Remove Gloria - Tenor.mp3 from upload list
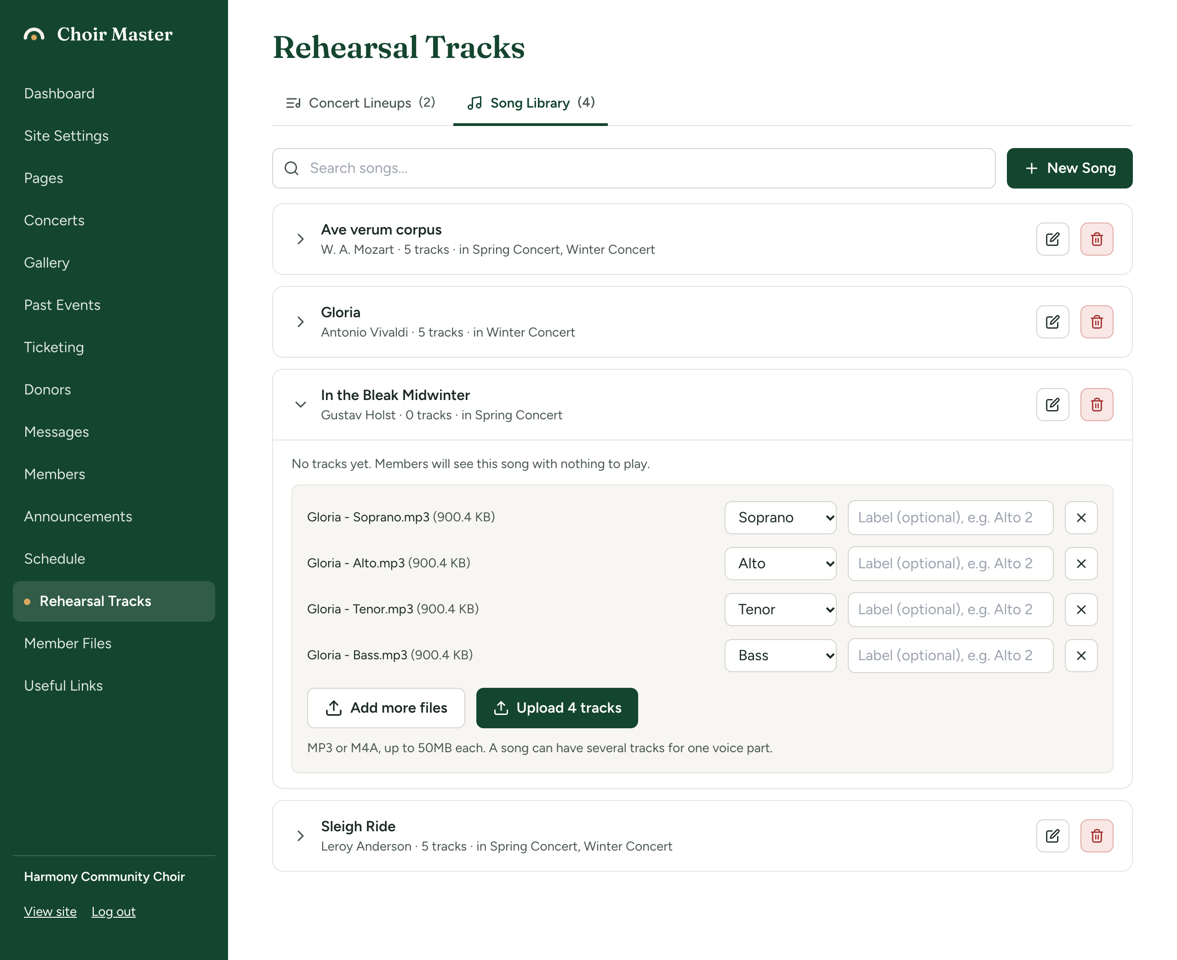1177x960 pixels. pyautogui.click(x=1081, y=609)
